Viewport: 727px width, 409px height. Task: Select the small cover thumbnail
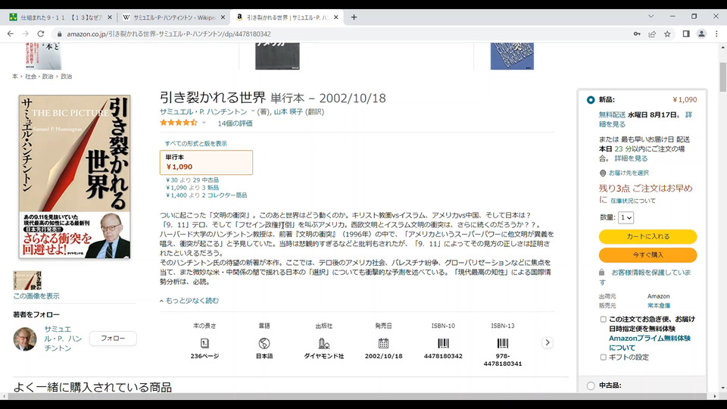(x=27, y=280)
